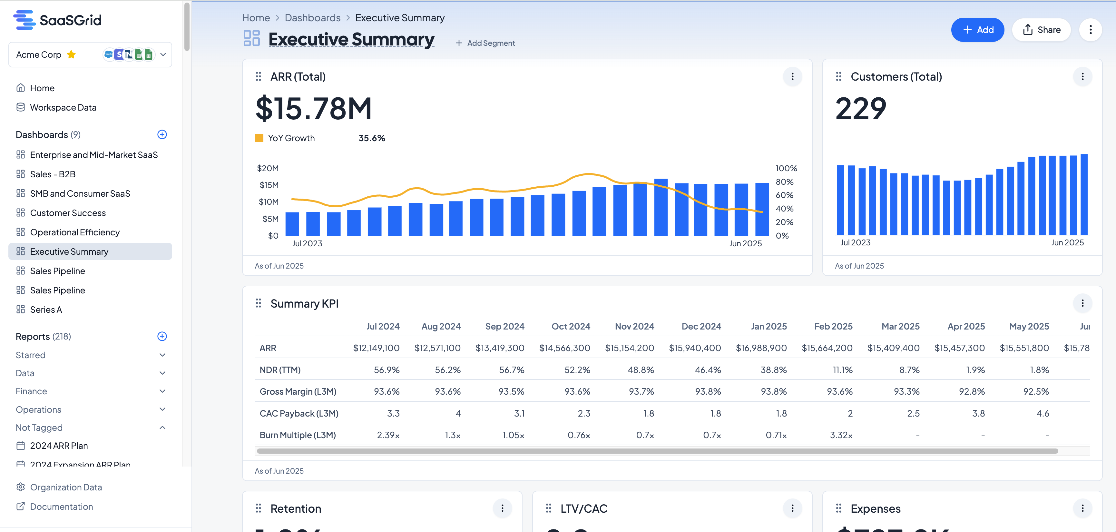
Task: Click the SaaSGrid logo
Action: 58,20
